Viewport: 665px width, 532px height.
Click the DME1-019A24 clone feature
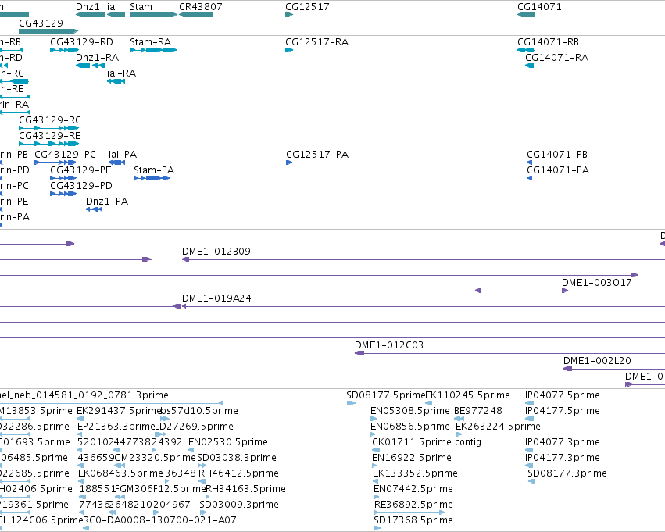pyautogui.click(x=424, y=306)
